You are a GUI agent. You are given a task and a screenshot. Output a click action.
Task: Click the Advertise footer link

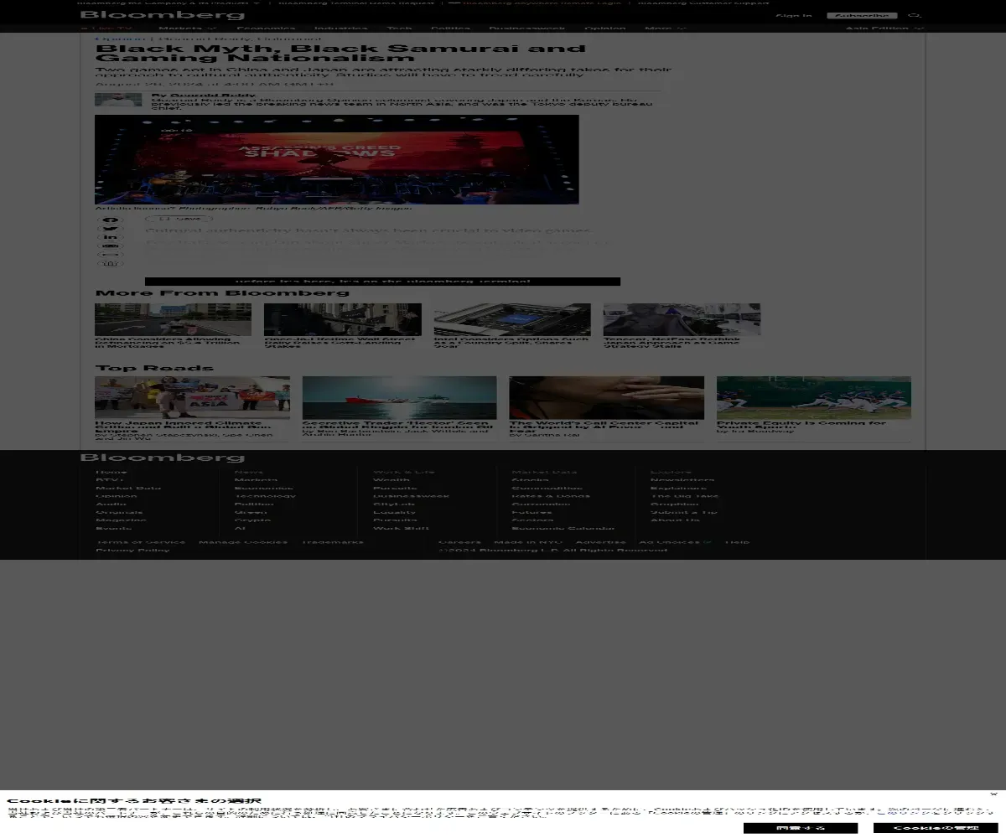click(x=600, y=542)
